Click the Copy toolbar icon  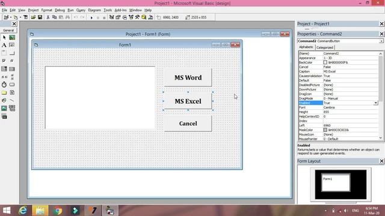pos(55,17)
